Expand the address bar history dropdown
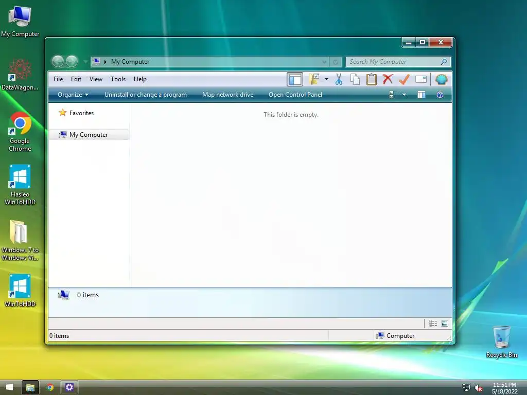527x395 pixels. coord(324,62)
